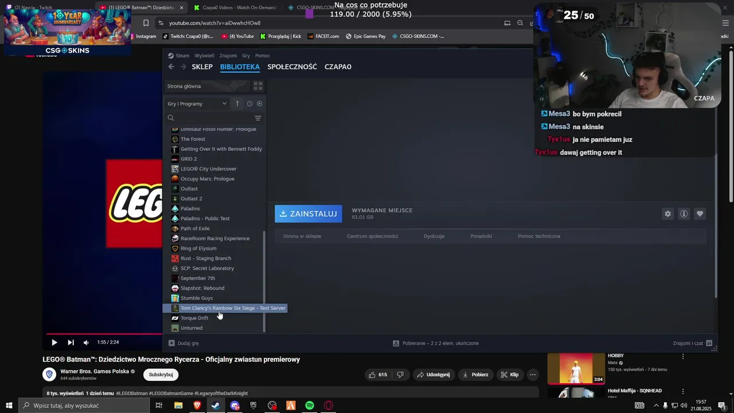Viewport: 734px width, 413px height.
Task: Select LEGO City Undercover in the list
Action: 208,169
